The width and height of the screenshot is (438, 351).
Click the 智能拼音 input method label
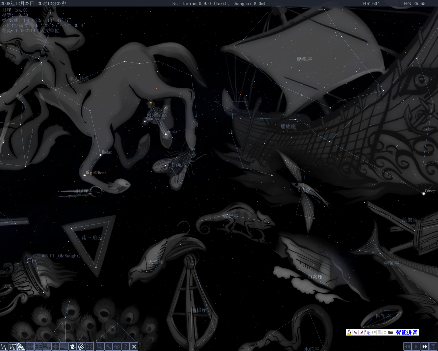(x=407, y=332)
